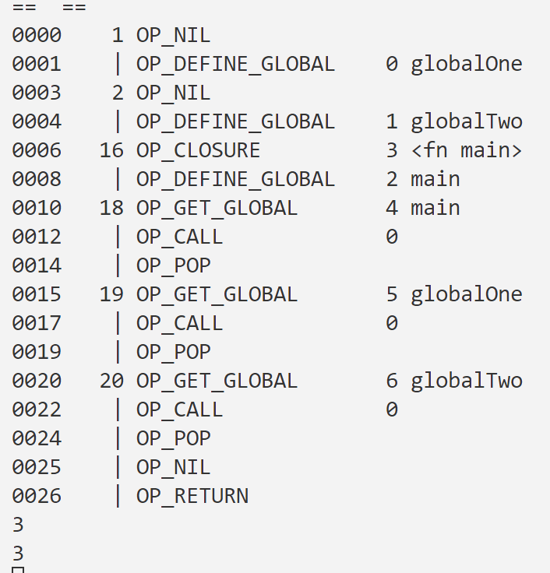Click OP_GET_GLOBAL at offset 0015
The width and height of the screenshot is (550, 573).
click(x=217, y=294)
